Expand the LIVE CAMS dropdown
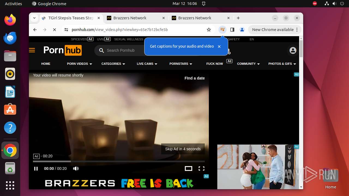349x196 pixels. (147, 64)
